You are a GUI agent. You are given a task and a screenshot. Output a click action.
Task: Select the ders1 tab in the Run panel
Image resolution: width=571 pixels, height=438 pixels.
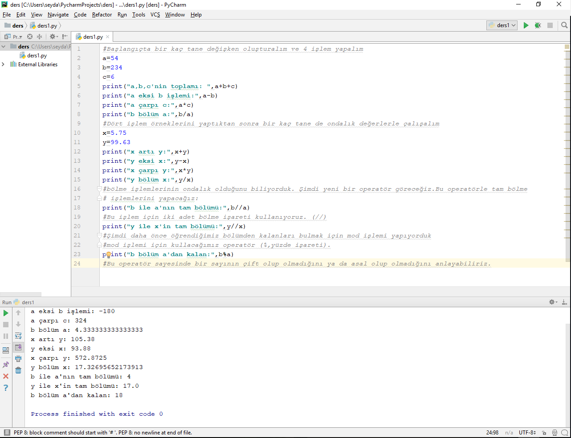(24, 302)
